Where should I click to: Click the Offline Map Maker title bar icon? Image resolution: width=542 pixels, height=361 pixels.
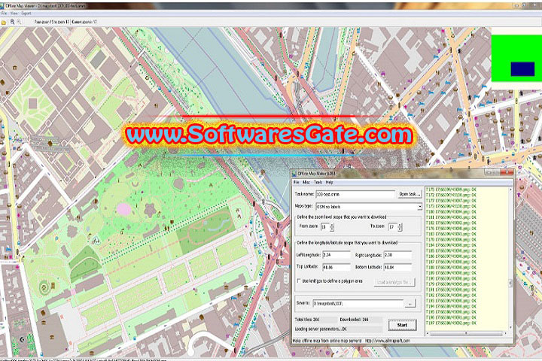294,174
